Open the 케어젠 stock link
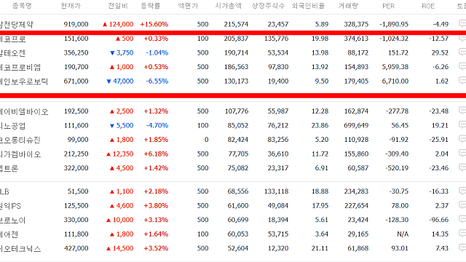This screenshot has height=262, width=466. pos(9,234)
